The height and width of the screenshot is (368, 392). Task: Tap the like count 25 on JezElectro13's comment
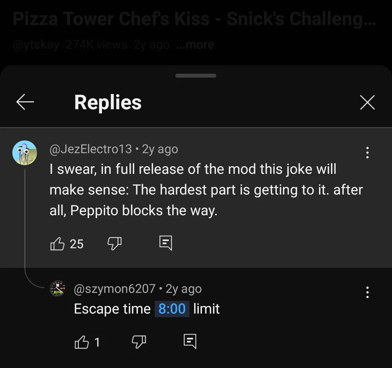[77, 244]
